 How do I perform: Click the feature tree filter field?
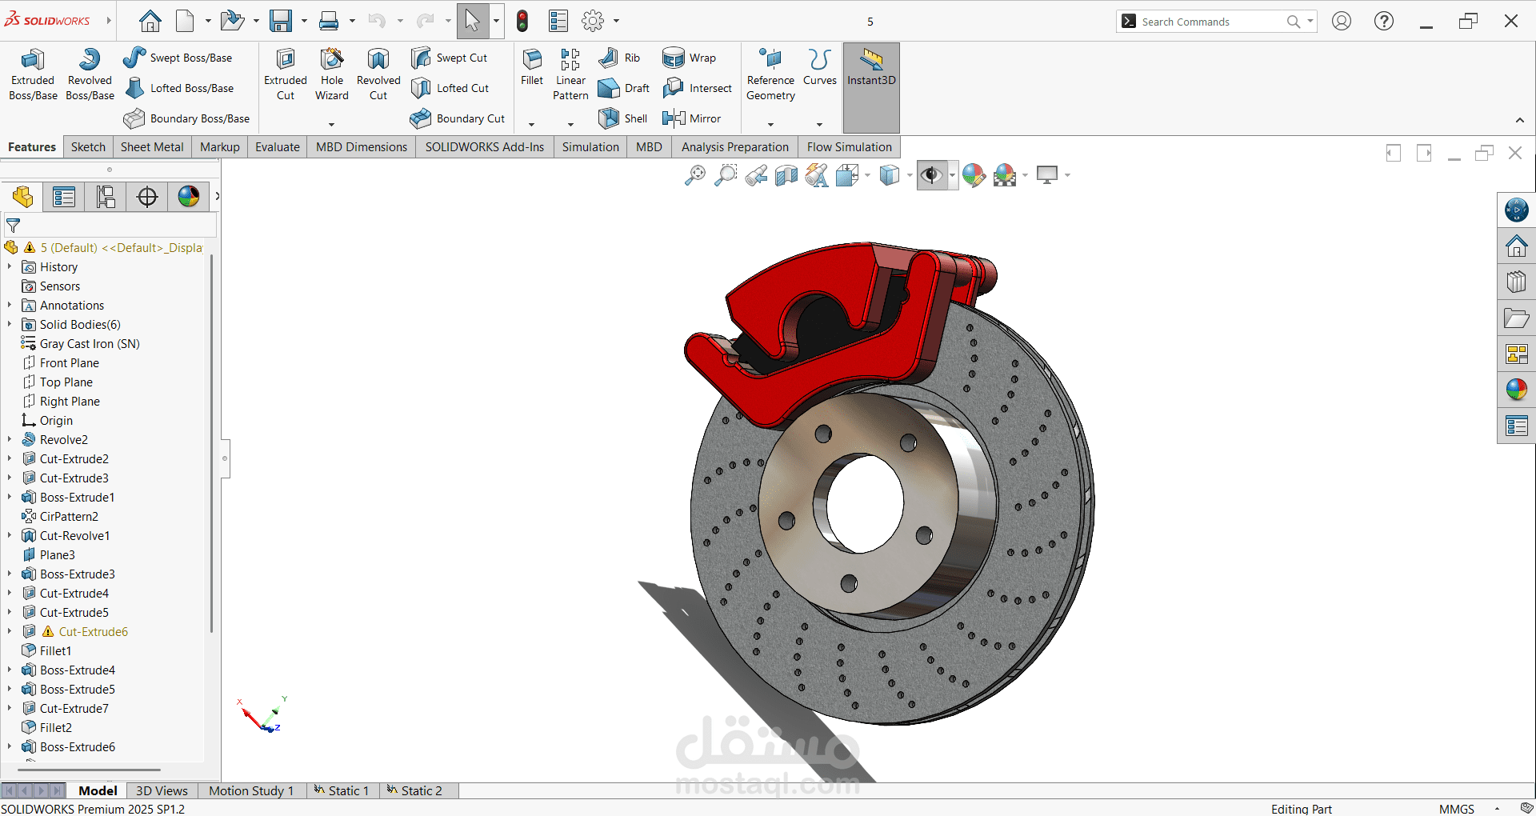point(110,226)
